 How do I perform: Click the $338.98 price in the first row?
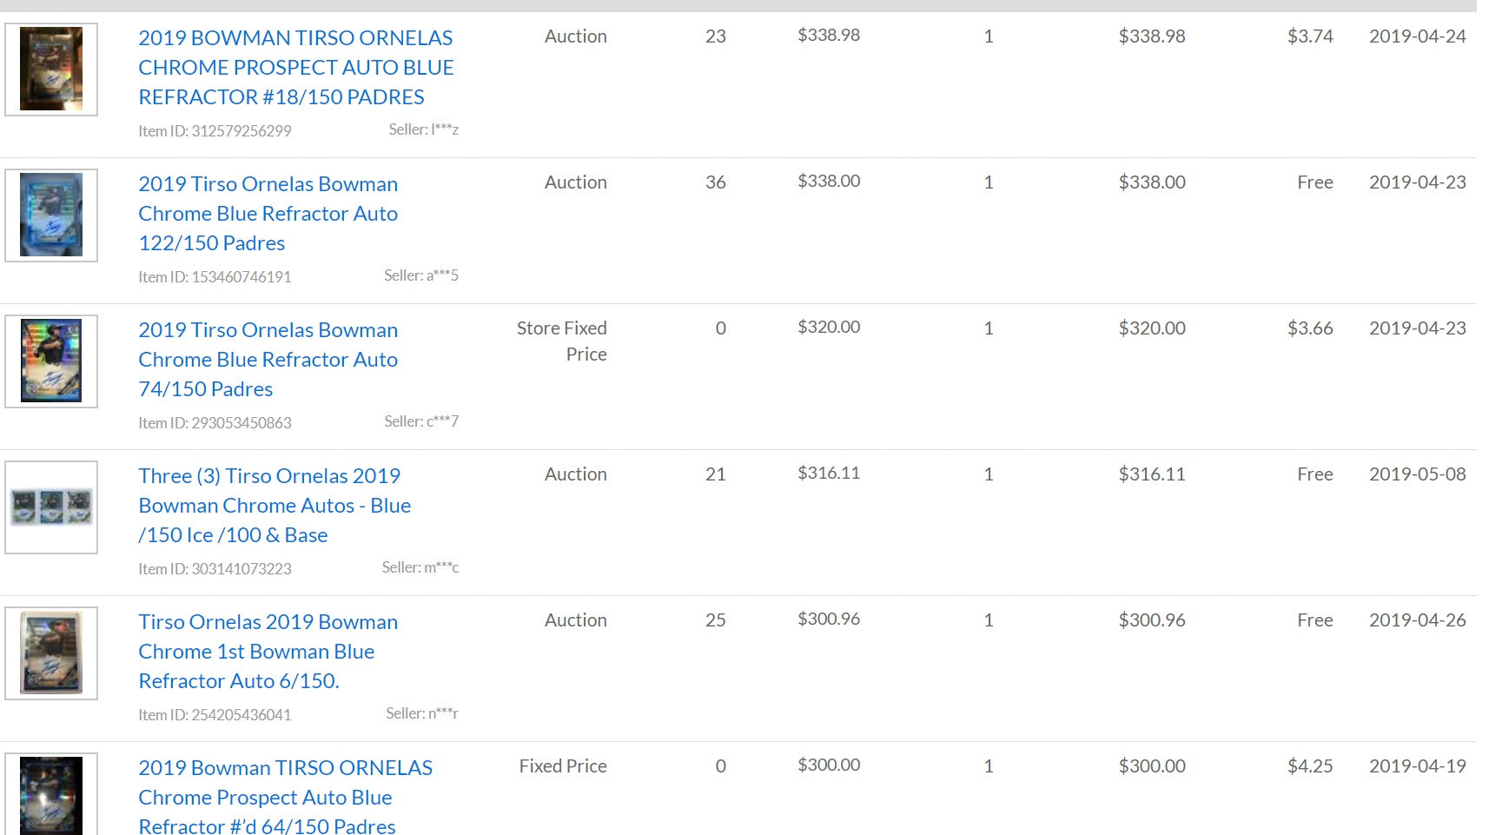point(829,35)
